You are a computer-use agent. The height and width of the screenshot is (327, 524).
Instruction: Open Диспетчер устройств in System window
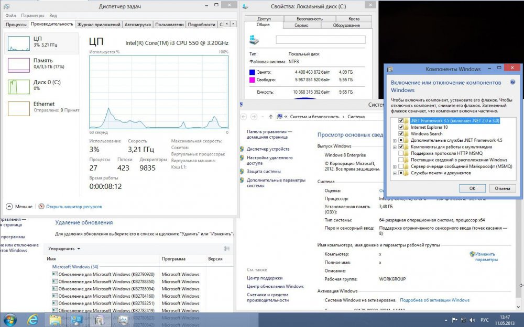coord(268,149)
